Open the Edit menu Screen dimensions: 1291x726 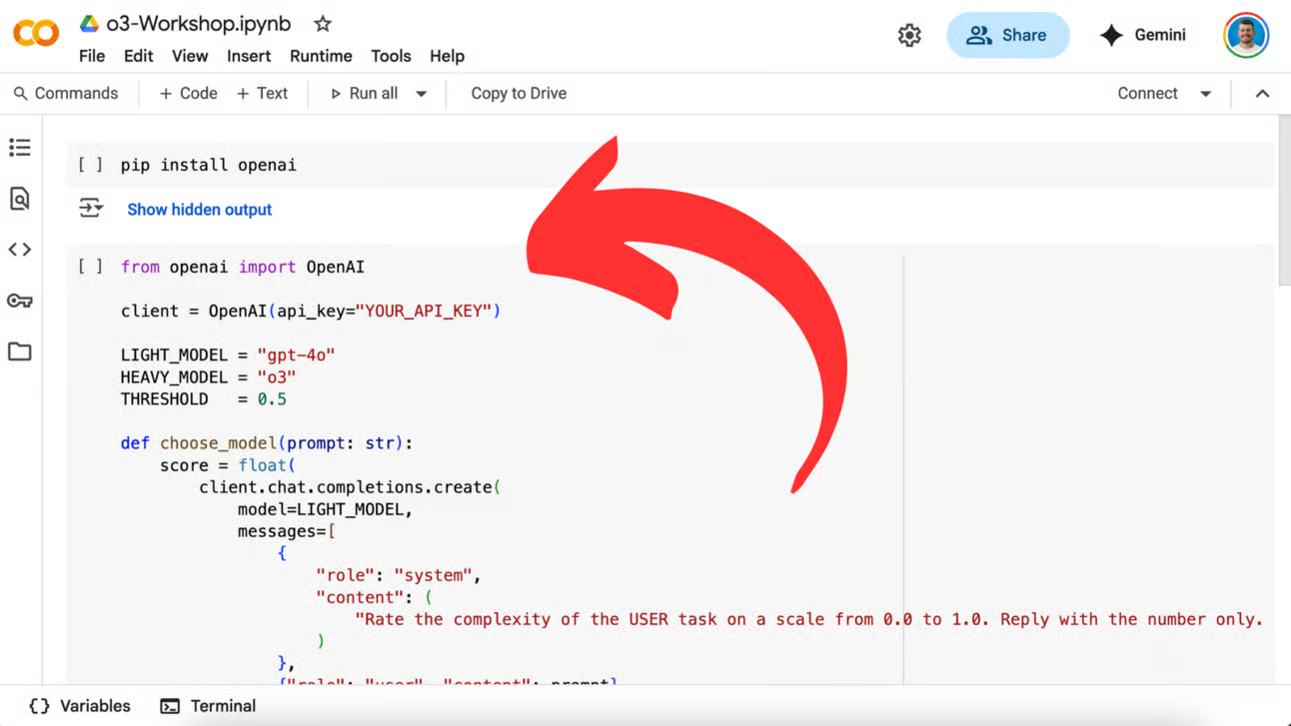138,56
